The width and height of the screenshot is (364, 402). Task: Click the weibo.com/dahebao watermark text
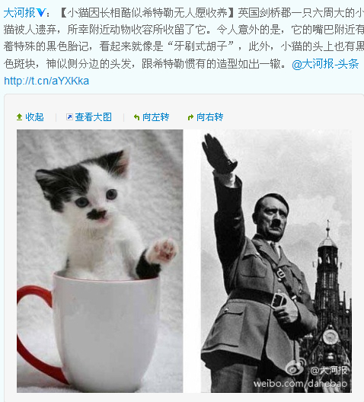[300, 384]
